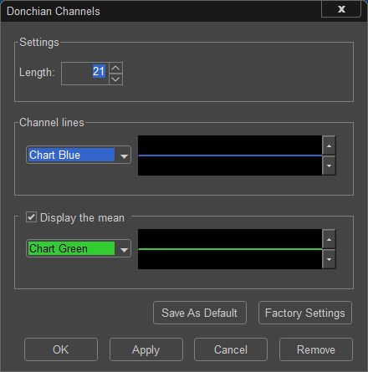Image resolution: width=368 pixels, height=372 pixels.
Task: Click the blue channel line preview
Action: point(230,155)
